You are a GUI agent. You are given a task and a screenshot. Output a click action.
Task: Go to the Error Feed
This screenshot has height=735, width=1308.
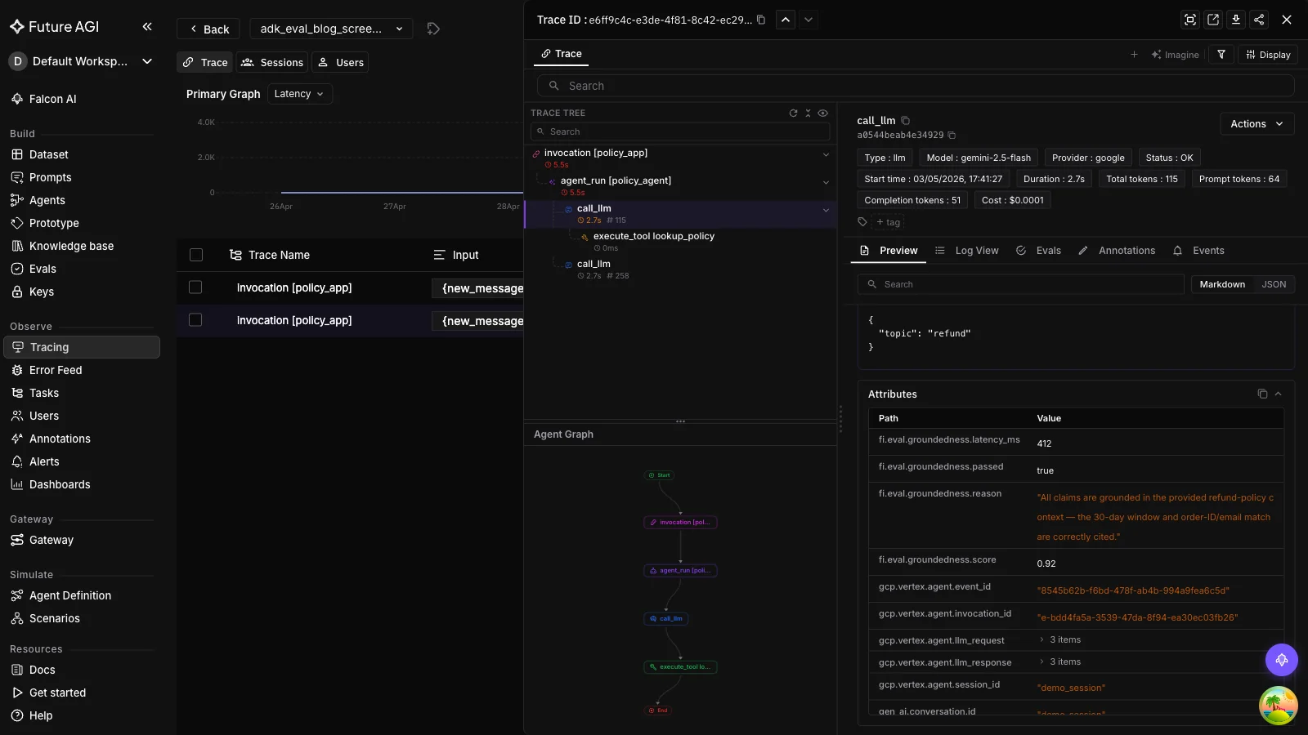click(x=56, y=370)
